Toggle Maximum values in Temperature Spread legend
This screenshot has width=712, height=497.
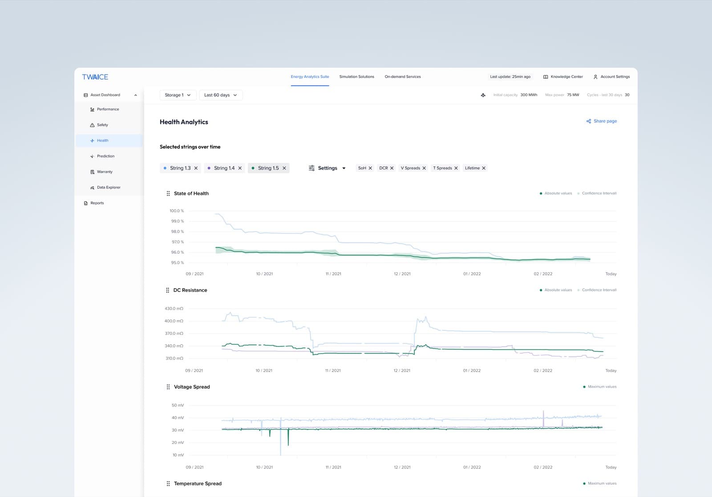[x=600, y=483]
